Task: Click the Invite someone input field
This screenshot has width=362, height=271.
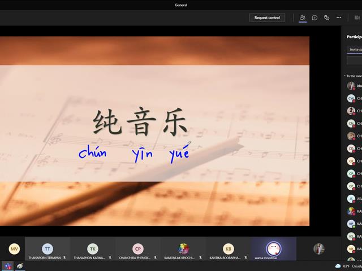Action: [x=355, y=49]
